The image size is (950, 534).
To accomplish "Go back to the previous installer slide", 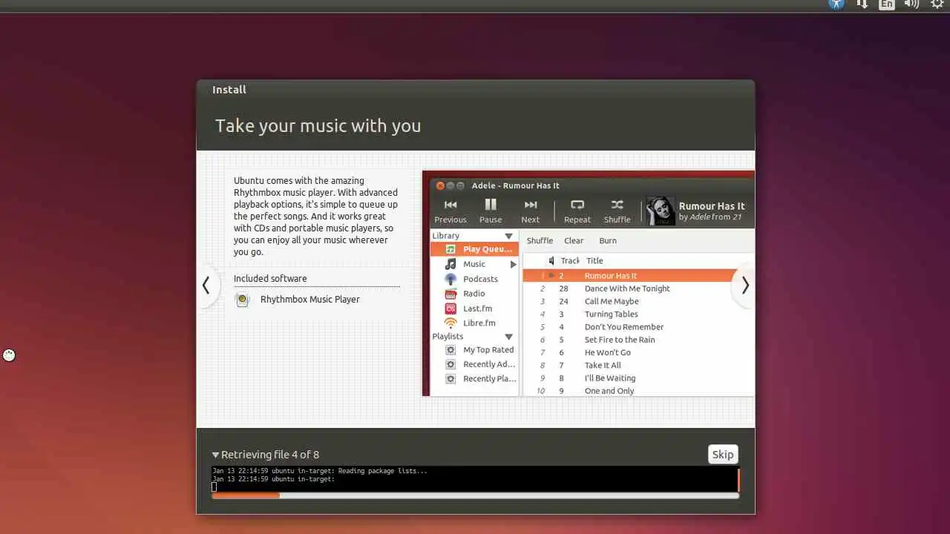I will [207, 286].
